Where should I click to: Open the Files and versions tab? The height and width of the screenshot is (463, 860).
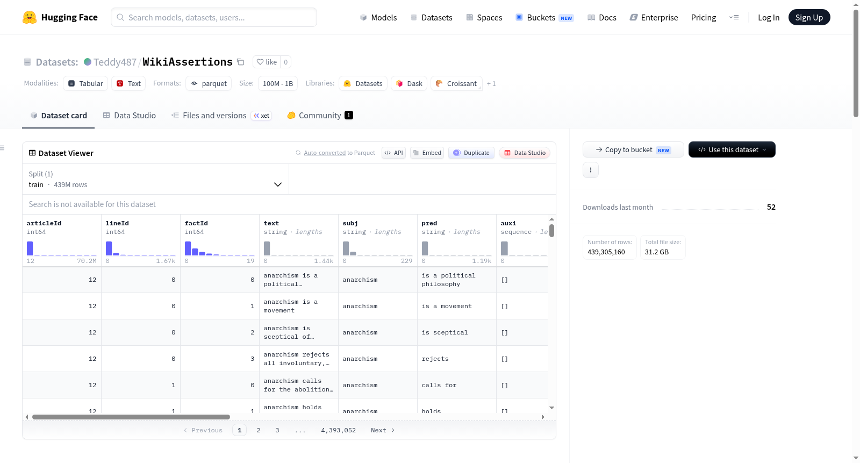pyautogui.click(x=221, y=116)
